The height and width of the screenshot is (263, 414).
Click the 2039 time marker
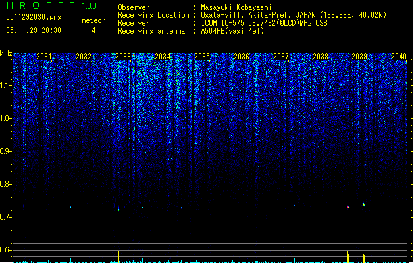(x=359, y=57)
